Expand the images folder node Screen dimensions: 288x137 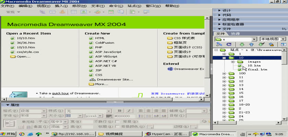[233, 62]
